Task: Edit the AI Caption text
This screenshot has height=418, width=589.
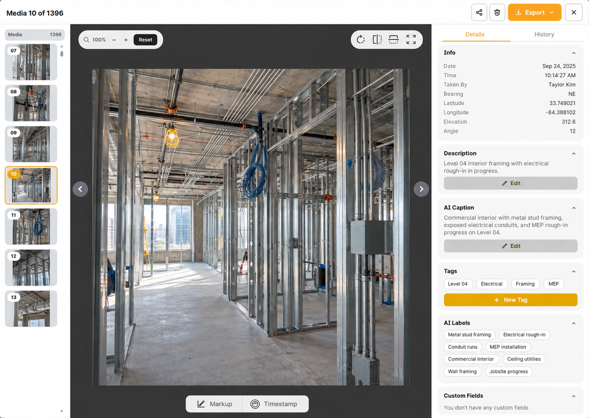Action: click(x=510, y=246)
